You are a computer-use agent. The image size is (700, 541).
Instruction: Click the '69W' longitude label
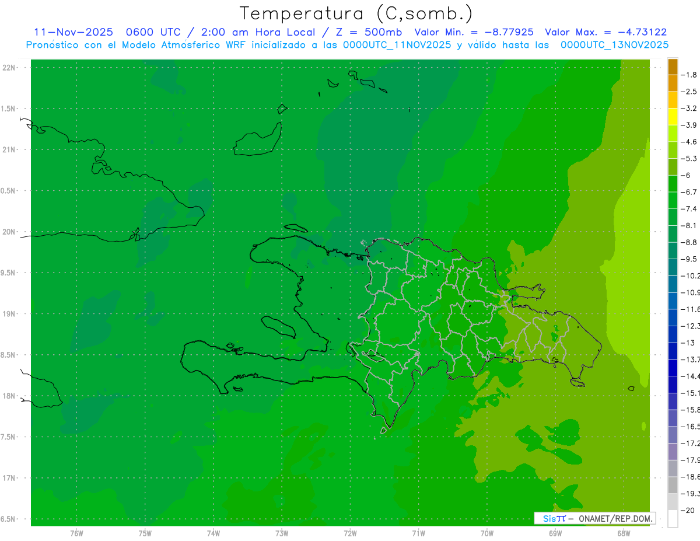point(555,533)
